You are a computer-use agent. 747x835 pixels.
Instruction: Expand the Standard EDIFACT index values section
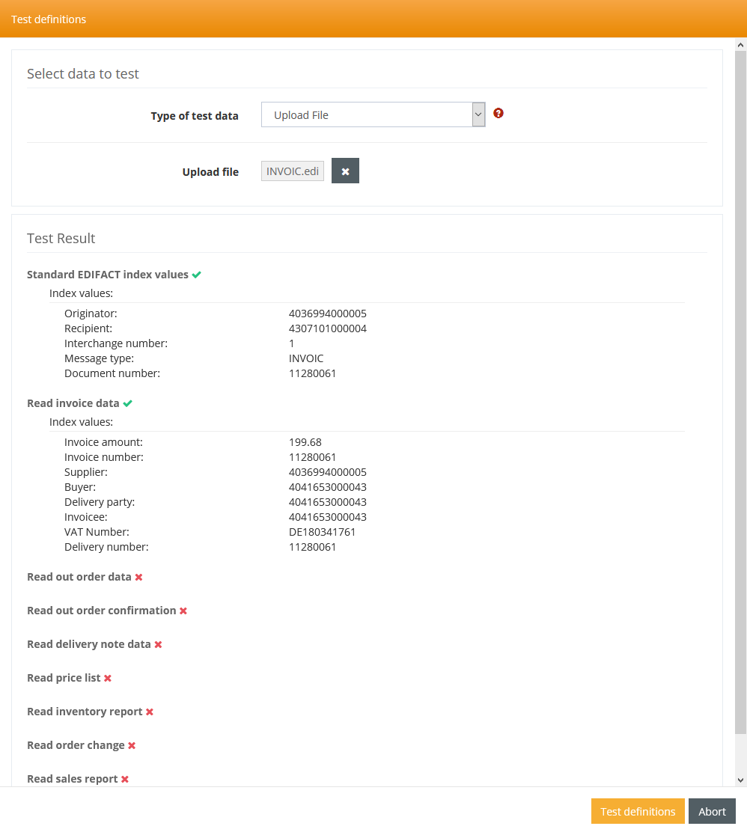107,275
